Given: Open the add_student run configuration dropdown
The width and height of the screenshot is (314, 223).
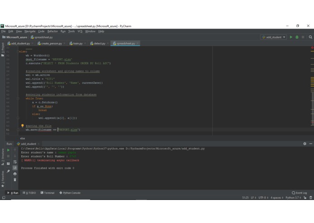Looking at the screenshot, I should click(x=273, y=37).
